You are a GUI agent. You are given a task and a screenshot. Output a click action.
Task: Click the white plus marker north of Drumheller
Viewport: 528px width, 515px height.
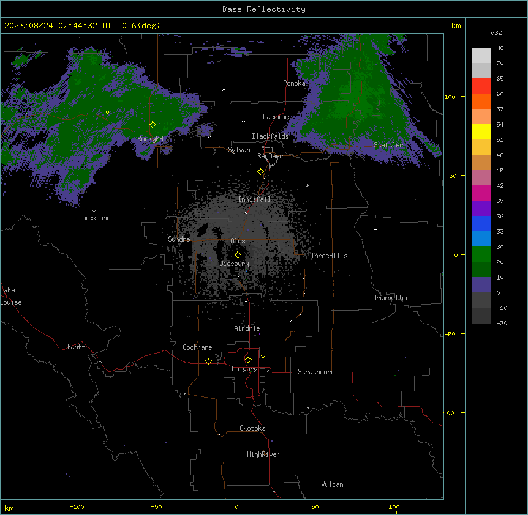[x=375, y=229]
